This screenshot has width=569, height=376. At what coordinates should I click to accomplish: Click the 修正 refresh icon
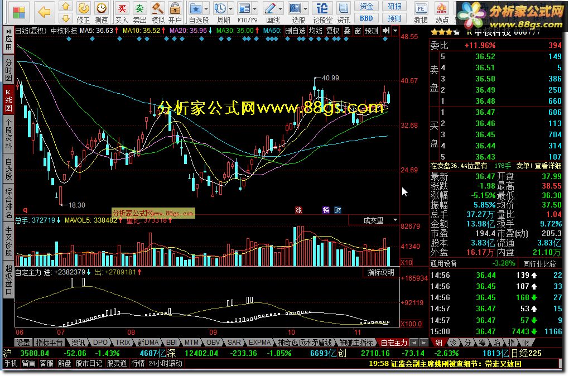tap(84, 8)
